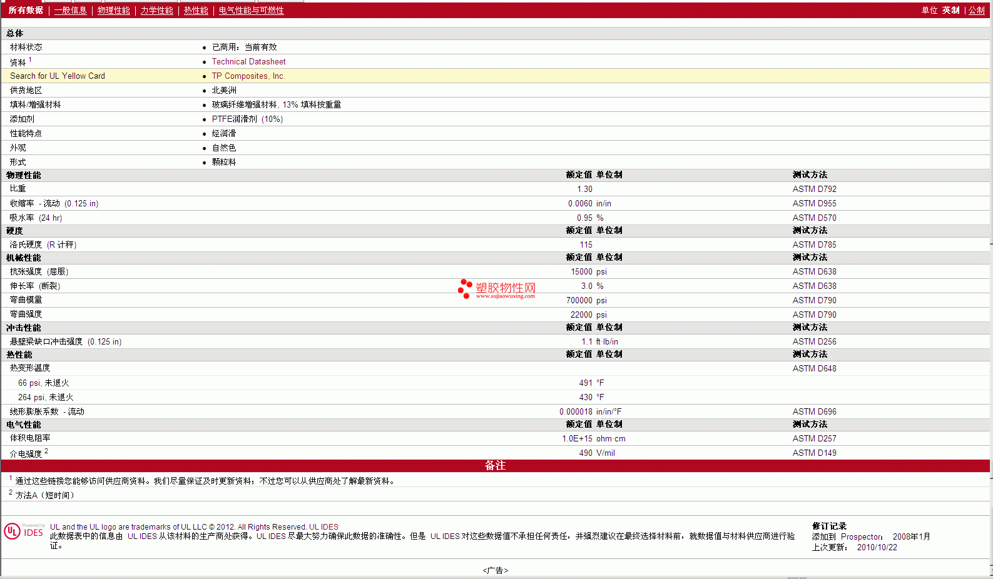Click the 经润滑 feature value

[224, 133]
